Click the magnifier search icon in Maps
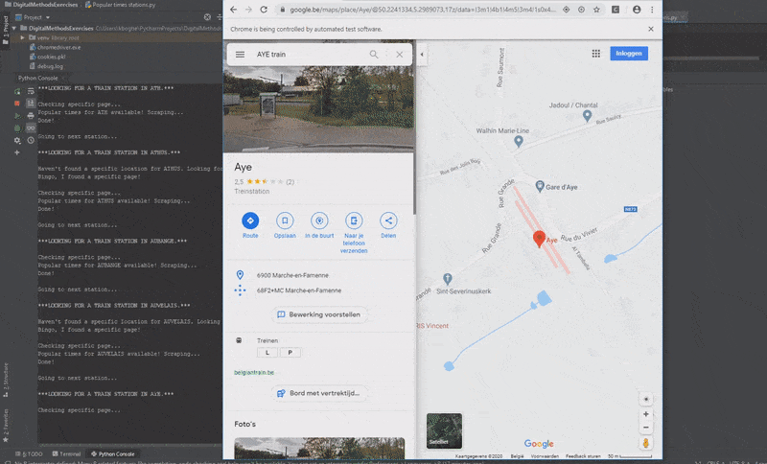Image resolution: width=767 pixels, height=464 pixels. 374,55
